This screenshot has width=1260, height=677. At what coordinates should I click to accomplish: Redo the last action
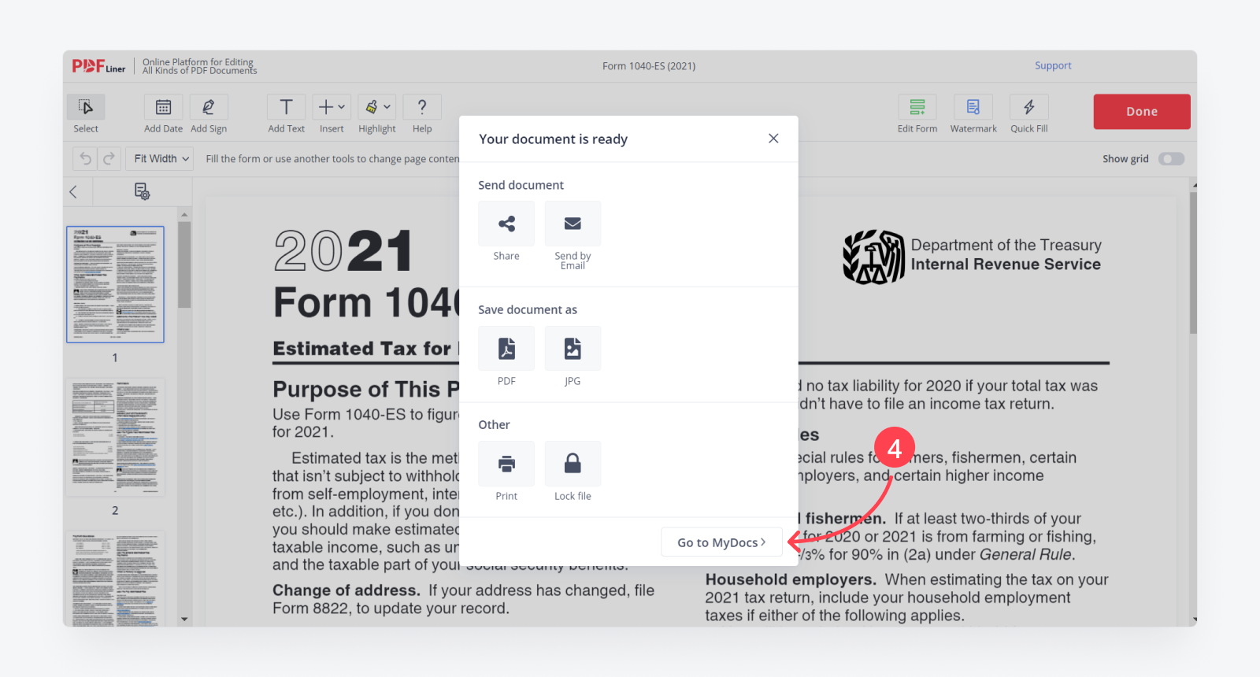tap(109, 159)
